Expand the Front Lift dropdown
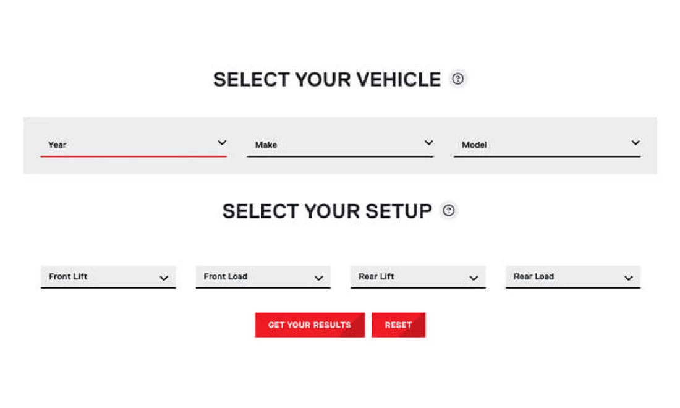680x408 pixels. 99,277
